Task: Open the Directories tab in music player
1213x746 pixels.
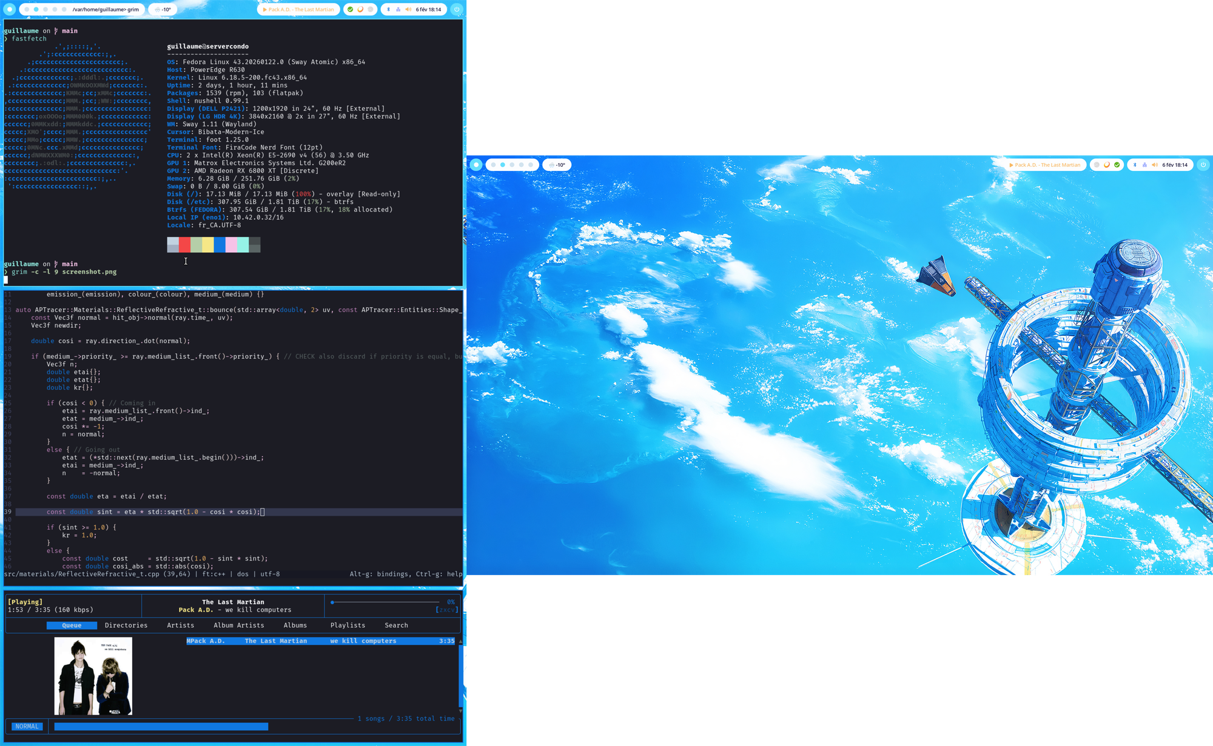Action: (126, 625)
